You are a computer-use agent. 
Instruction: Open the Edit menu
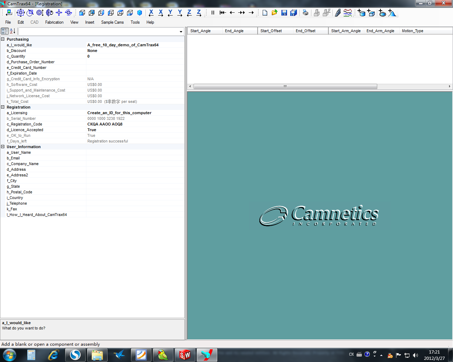point(21,22)
